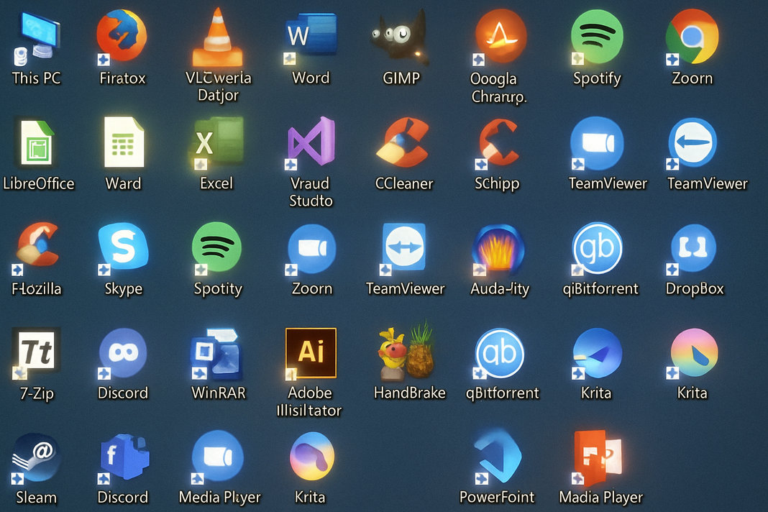
Task: Open the blue Word shortcut
Action: pyautogui.click(x=311, y=37)
